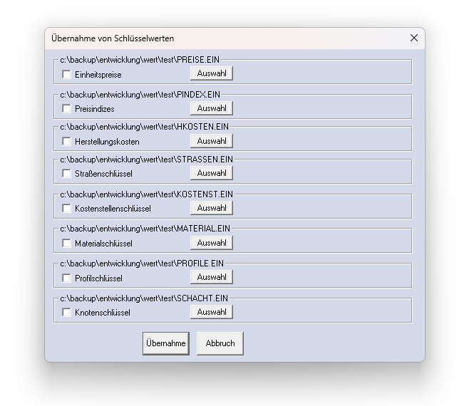The image size is (469, 406).
Task: Enable the Einheitspreise checkbox
Action: point(67,74)
